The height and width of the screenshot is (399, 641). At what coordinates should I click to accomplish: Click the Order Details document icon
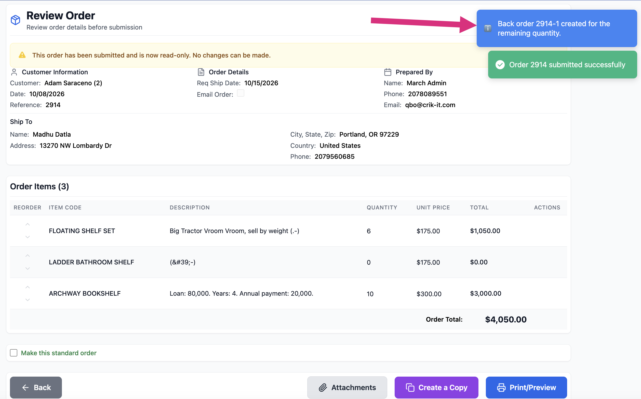tap(201, 72)
